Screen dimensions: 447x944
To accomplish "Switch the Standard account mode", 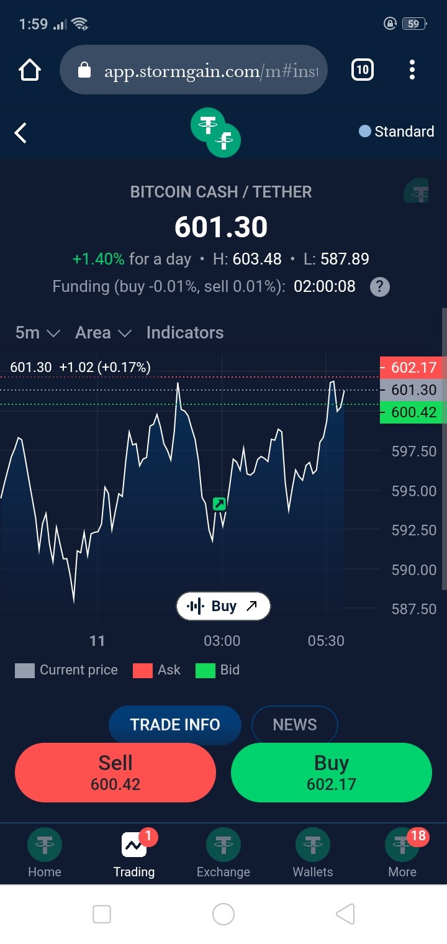I will (397, 132).
